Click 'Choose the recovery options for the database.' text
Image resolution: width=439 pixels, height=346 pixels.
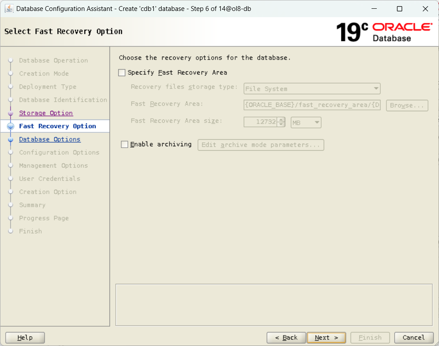pyautogui.click(x=205, y=58)
